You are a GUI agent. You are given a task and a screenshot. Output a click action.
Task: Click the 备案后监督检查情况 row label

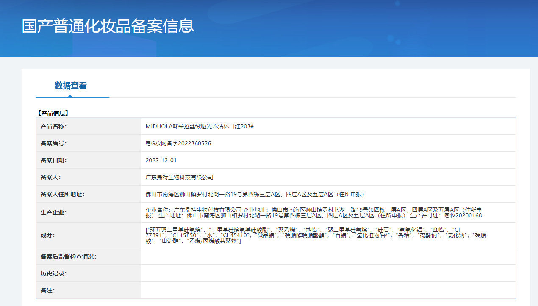coord(68,256)
